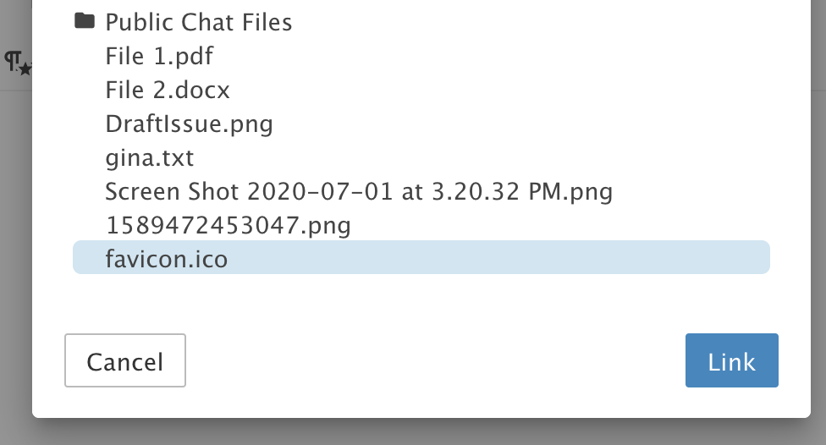Select File 2.docx from the list
826x445 pixels.
pos(168,90)
